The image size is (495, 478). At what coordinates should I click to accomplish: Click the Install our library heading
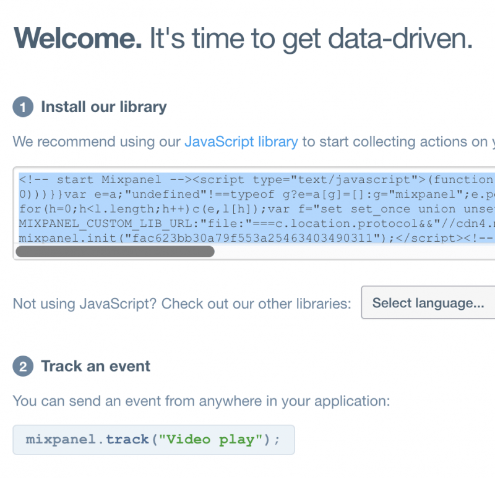103,106
